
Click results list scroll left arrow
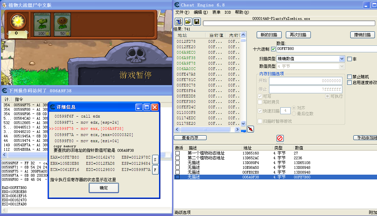177,130
